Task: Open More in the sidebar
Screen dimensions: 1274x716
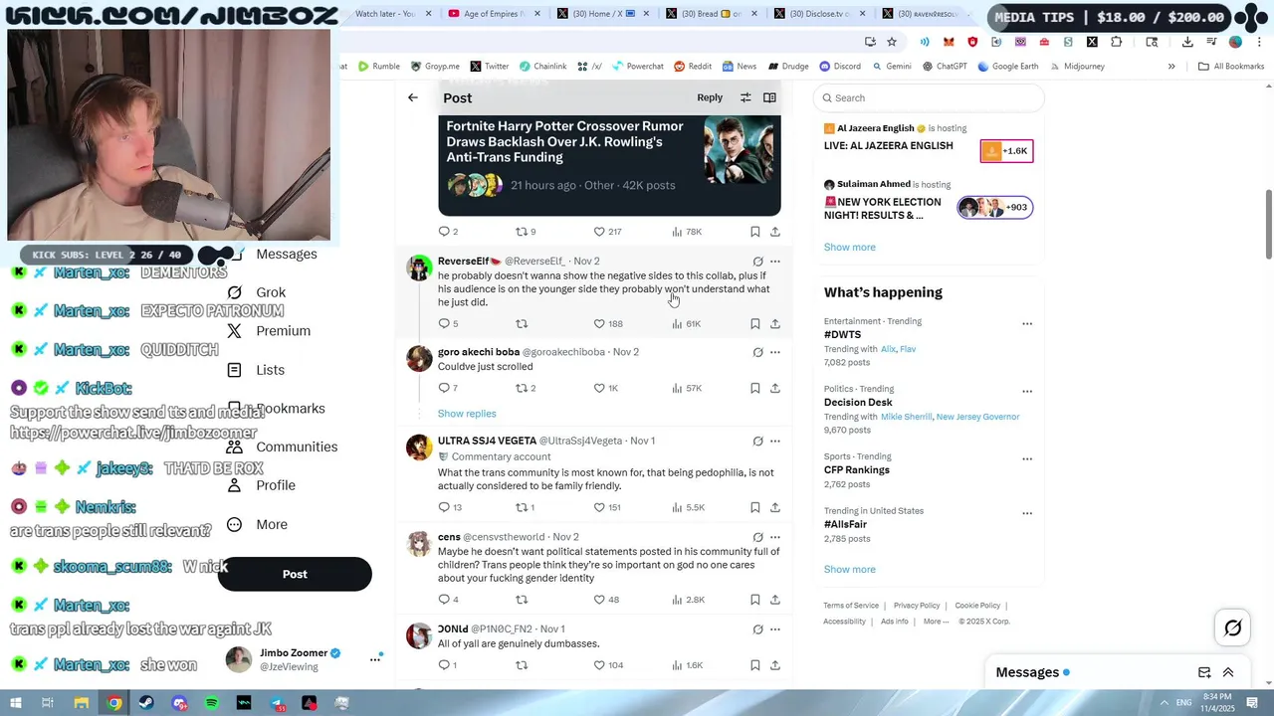Action: tap(257, 524)
